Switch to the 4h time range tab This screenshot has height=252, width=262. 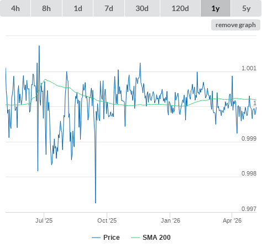pyautogui.click(x=15, y=8)
